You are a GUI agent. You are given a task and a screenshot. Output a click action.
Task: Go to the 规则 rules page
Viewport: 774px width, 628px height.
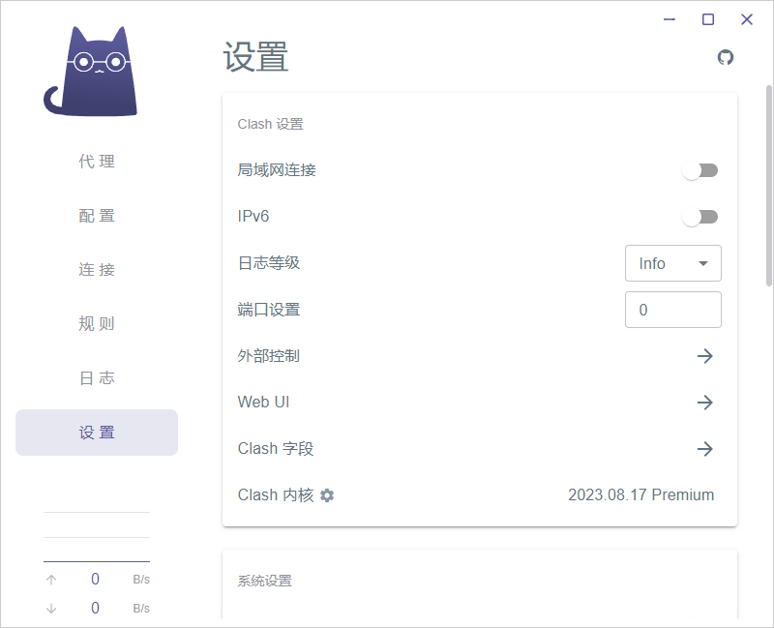pos(97,324)
